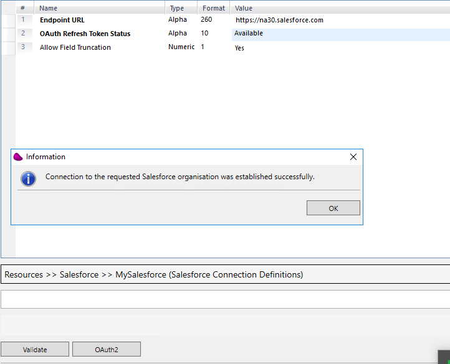Click the empty field below the breadcrumb
Screen dimensions: 450x364
[225, 299]
